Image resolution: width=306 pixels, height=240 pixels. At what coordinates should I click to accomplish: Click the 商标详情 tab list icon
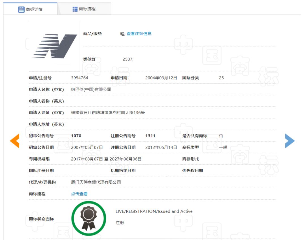21,9
